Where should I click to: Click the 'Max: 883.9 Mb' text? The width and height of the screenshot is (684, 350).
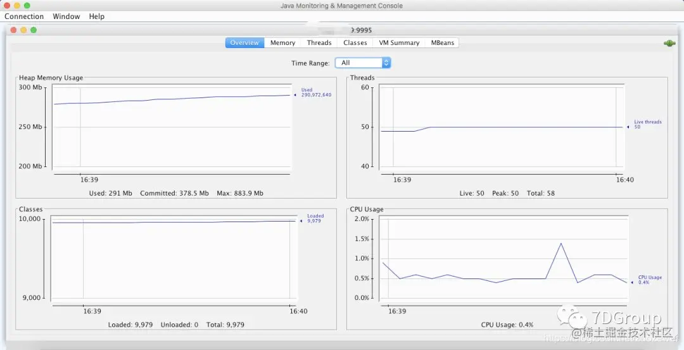point(240,193)
